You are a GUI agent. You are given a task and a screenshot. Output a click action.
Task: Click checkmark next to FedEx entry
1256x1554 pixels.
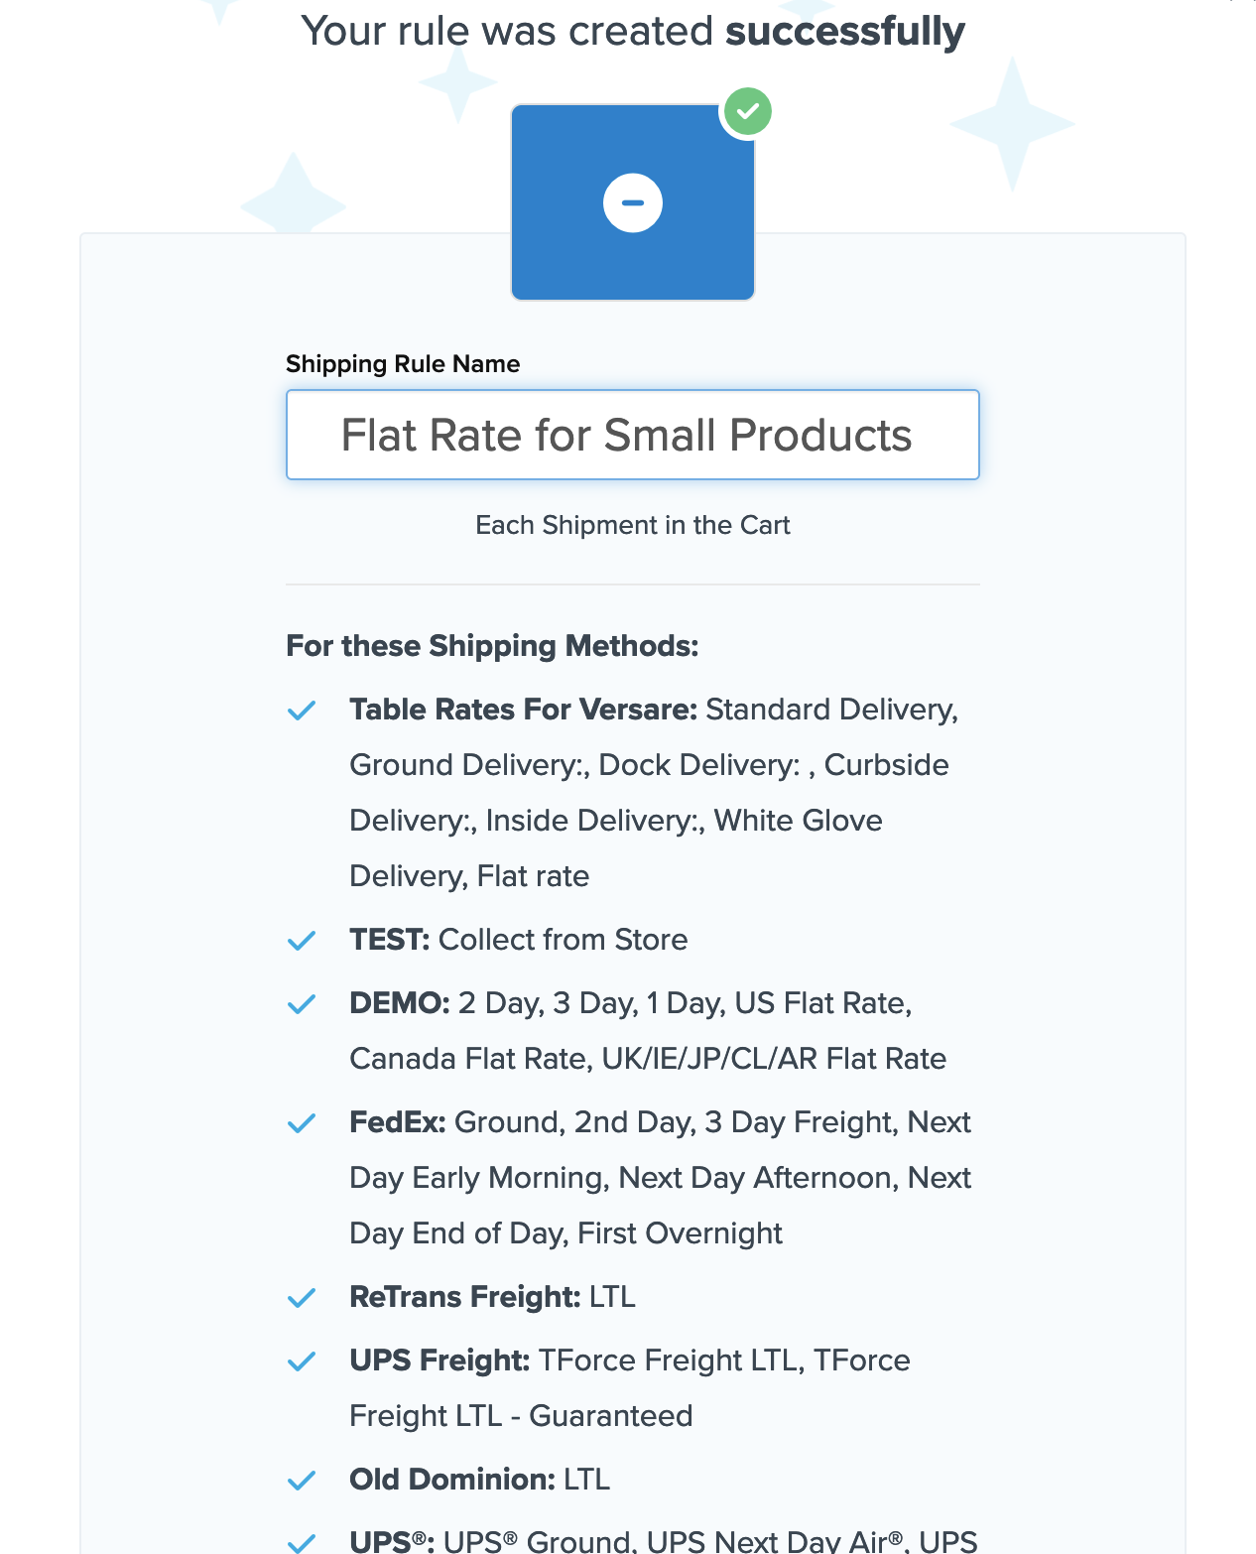301,1123
